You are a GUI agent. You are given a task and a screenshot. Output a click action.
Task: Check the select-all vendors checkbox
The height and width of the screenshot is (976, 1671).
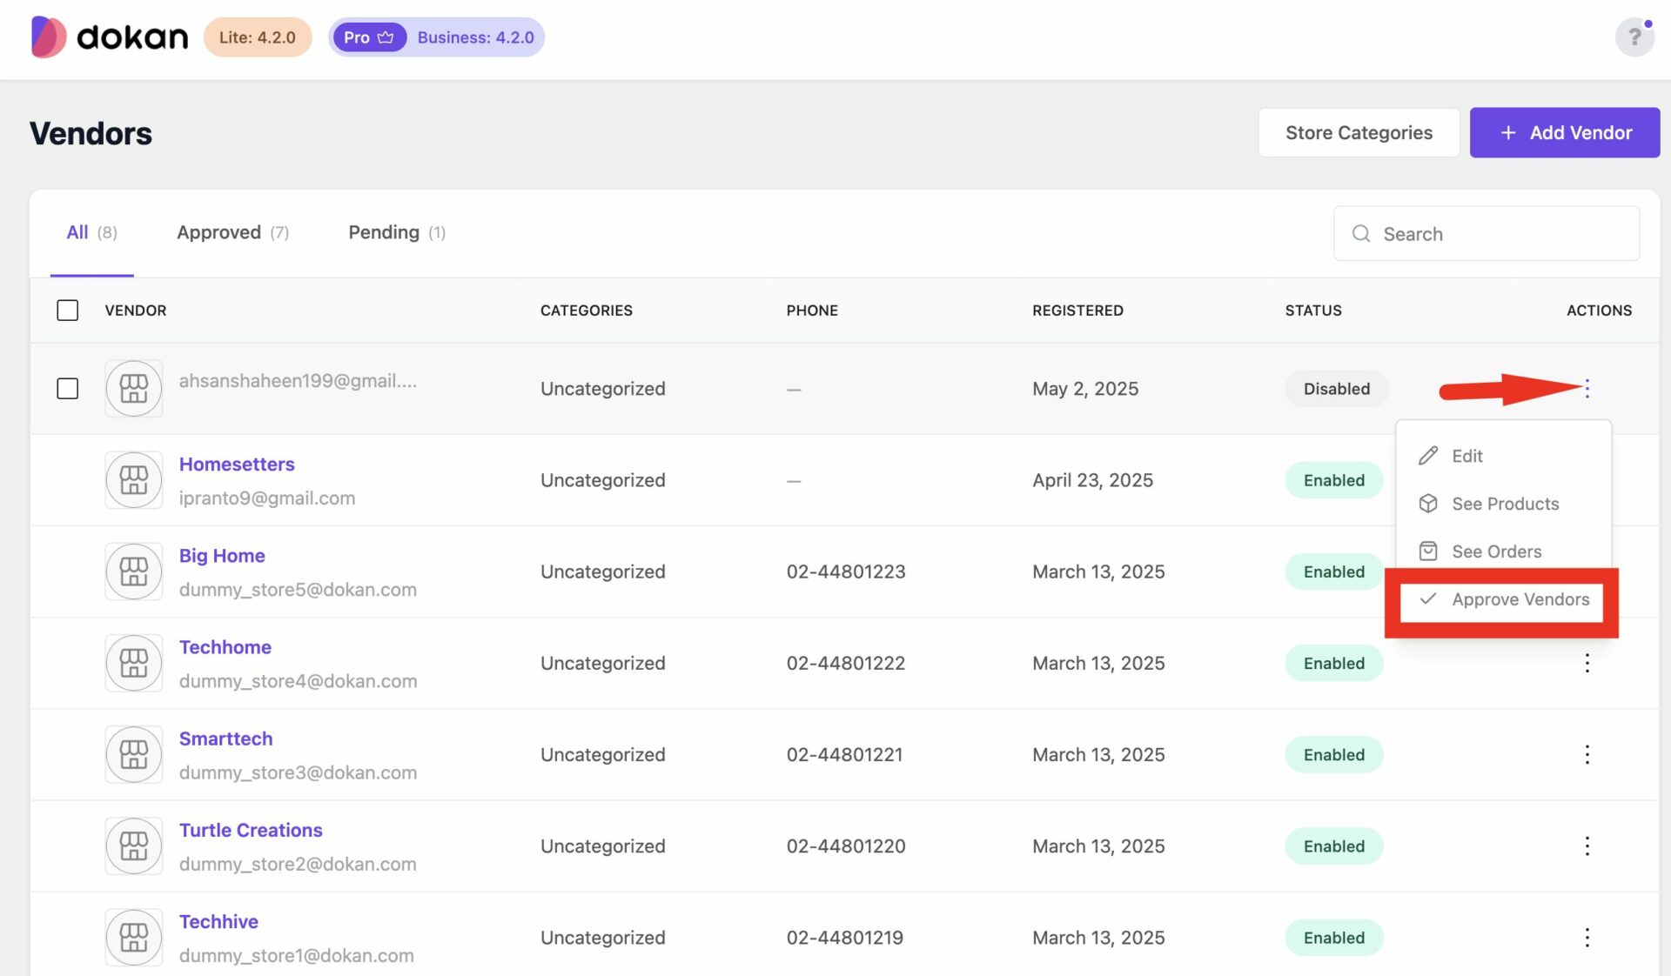coord(67,310)
